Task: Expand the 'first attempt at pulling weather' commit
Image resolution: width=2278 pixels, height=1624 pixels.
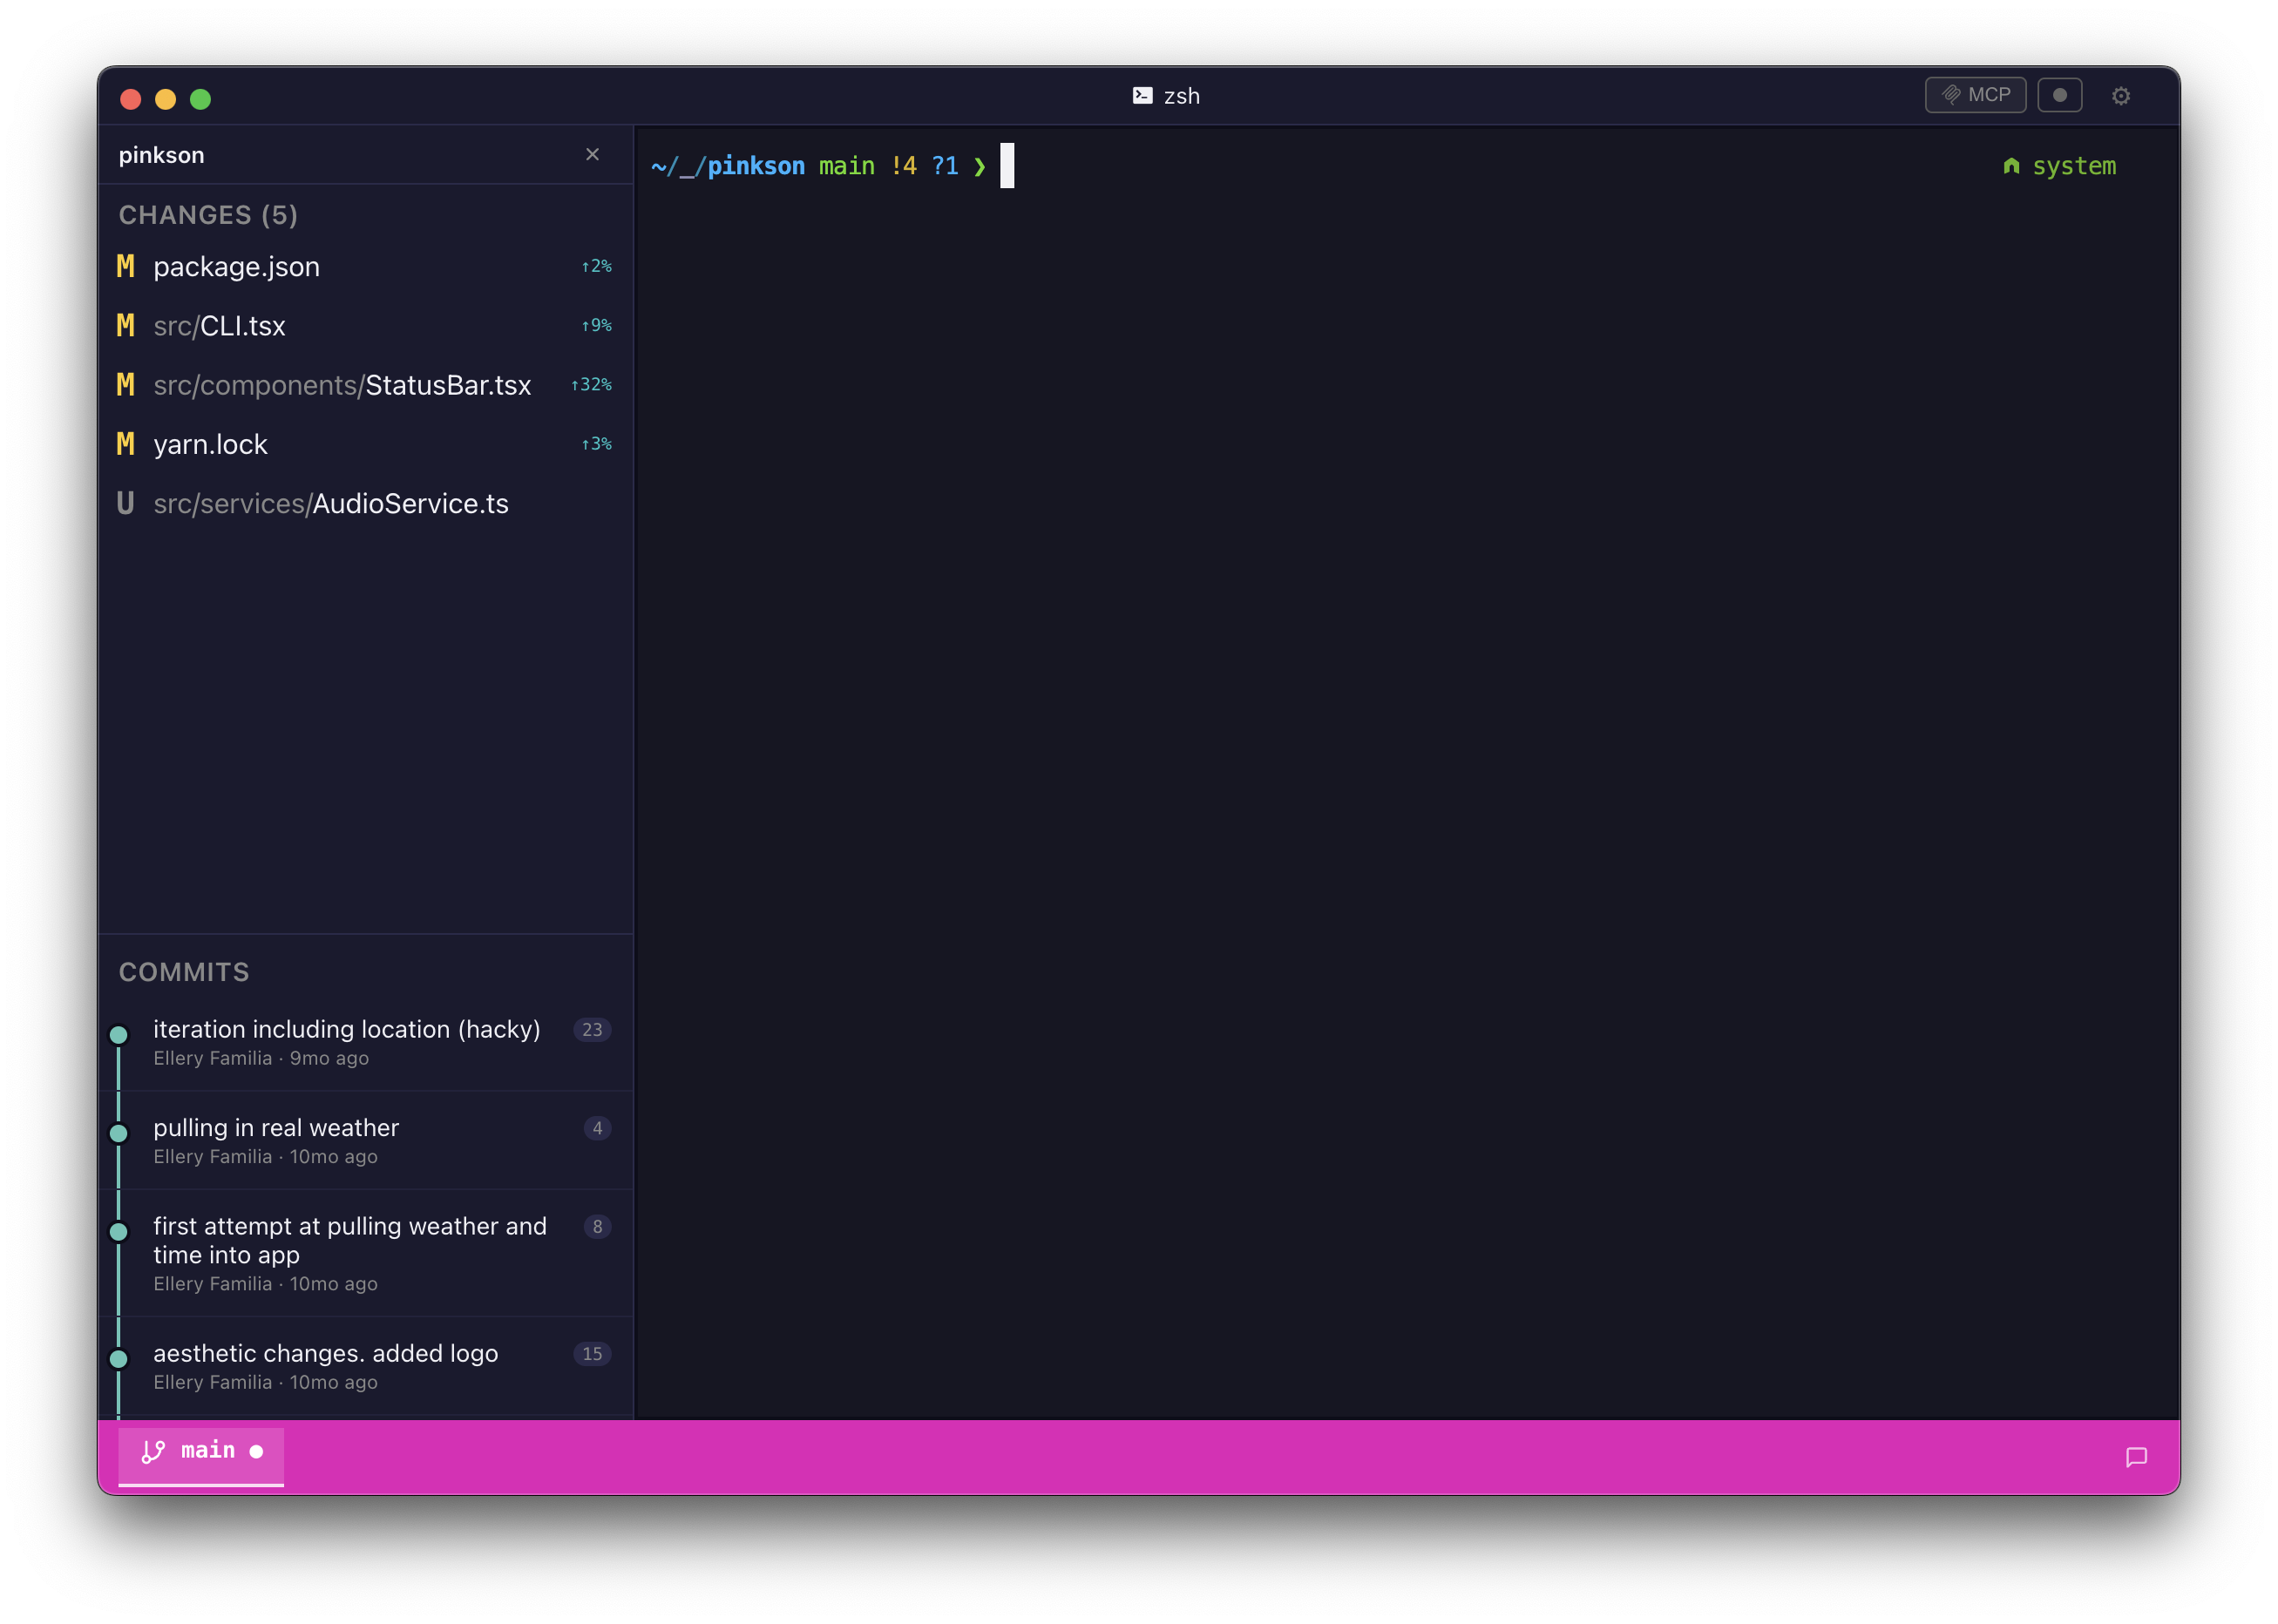Action: pyautogui.click(x=349, y=1240)
